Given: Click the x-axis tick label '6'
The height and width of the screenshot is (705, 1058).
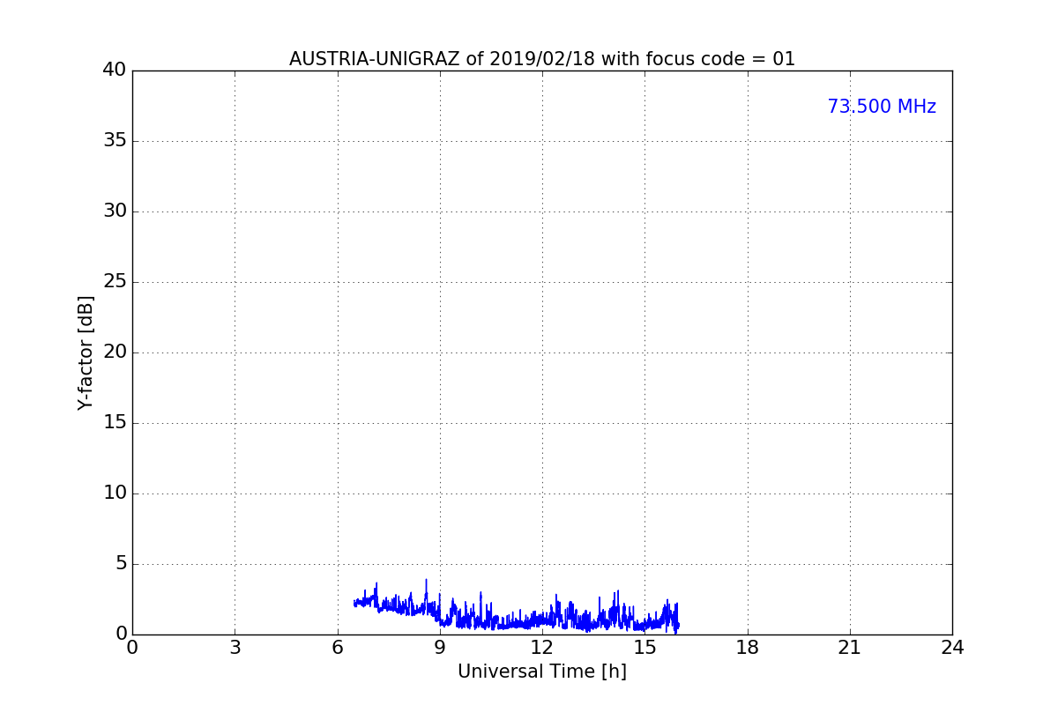Looking at the screenshot, I should pos(337,648).
